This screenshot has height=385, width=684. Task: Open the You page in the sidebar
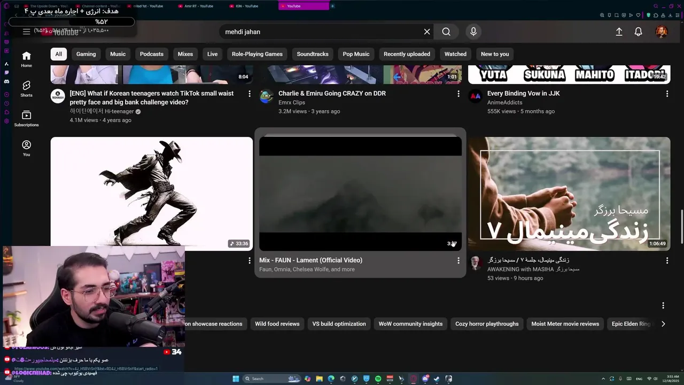[x=26, y=148]
